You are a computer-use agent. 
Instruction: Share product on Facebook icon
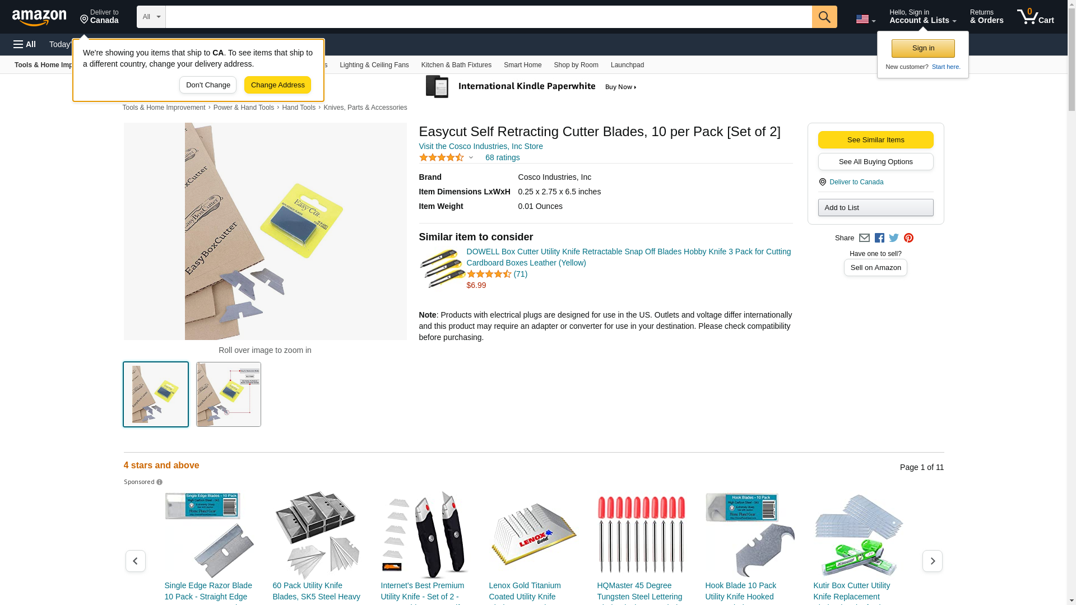[879, 238]
